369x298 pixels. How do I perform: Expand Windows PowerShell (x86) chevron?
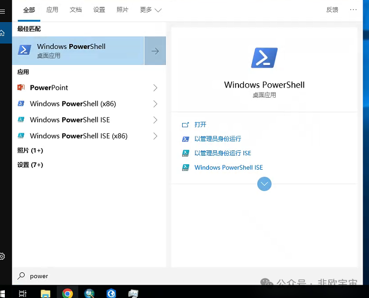[155, 104]
